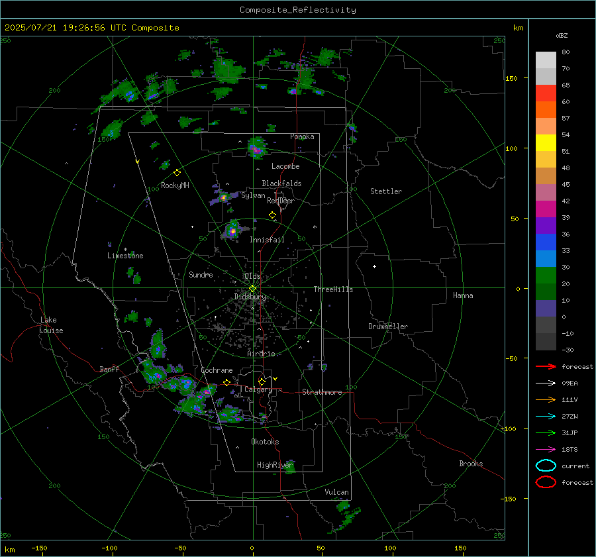
Task: Click the purple swatch in dBZ legend
Action: click(x=546, y=225)
